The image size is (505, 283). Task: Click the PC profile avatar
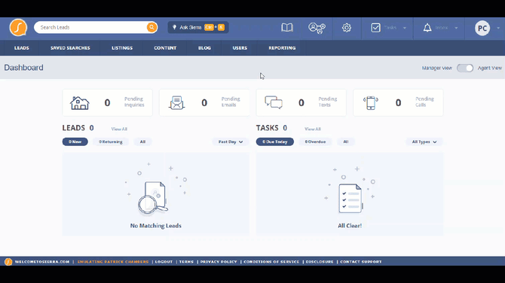482,29
